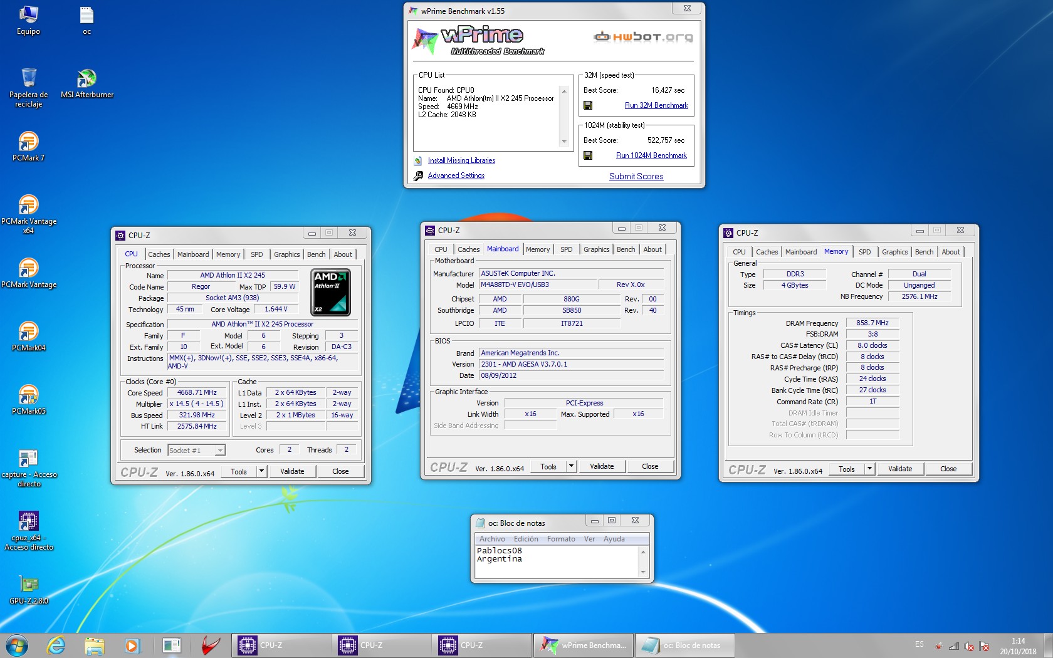Open the Equipo desktop icon
The height and width of the screenshot is (658, 1053).
28,20
